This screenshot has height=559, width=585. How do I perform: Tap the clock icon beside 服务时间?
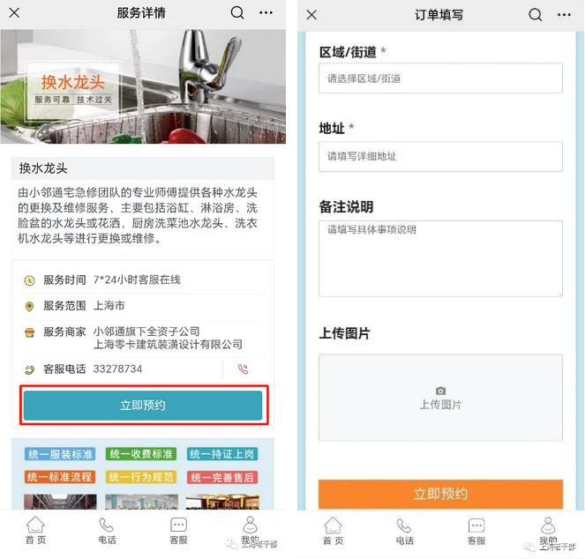point(29,280)
